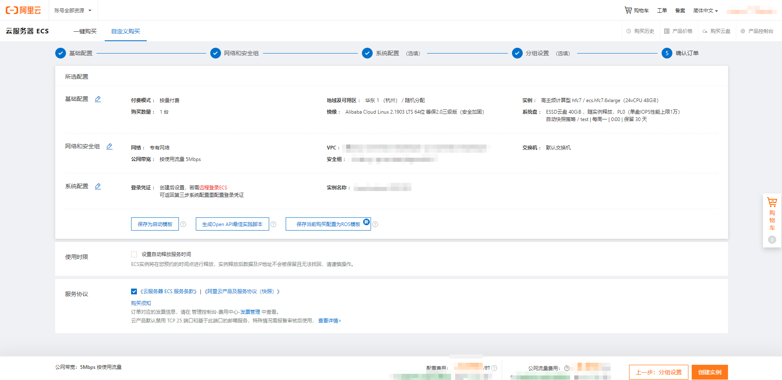Edit 系统配置 with the pencil icon

click(x=98, y=186)
